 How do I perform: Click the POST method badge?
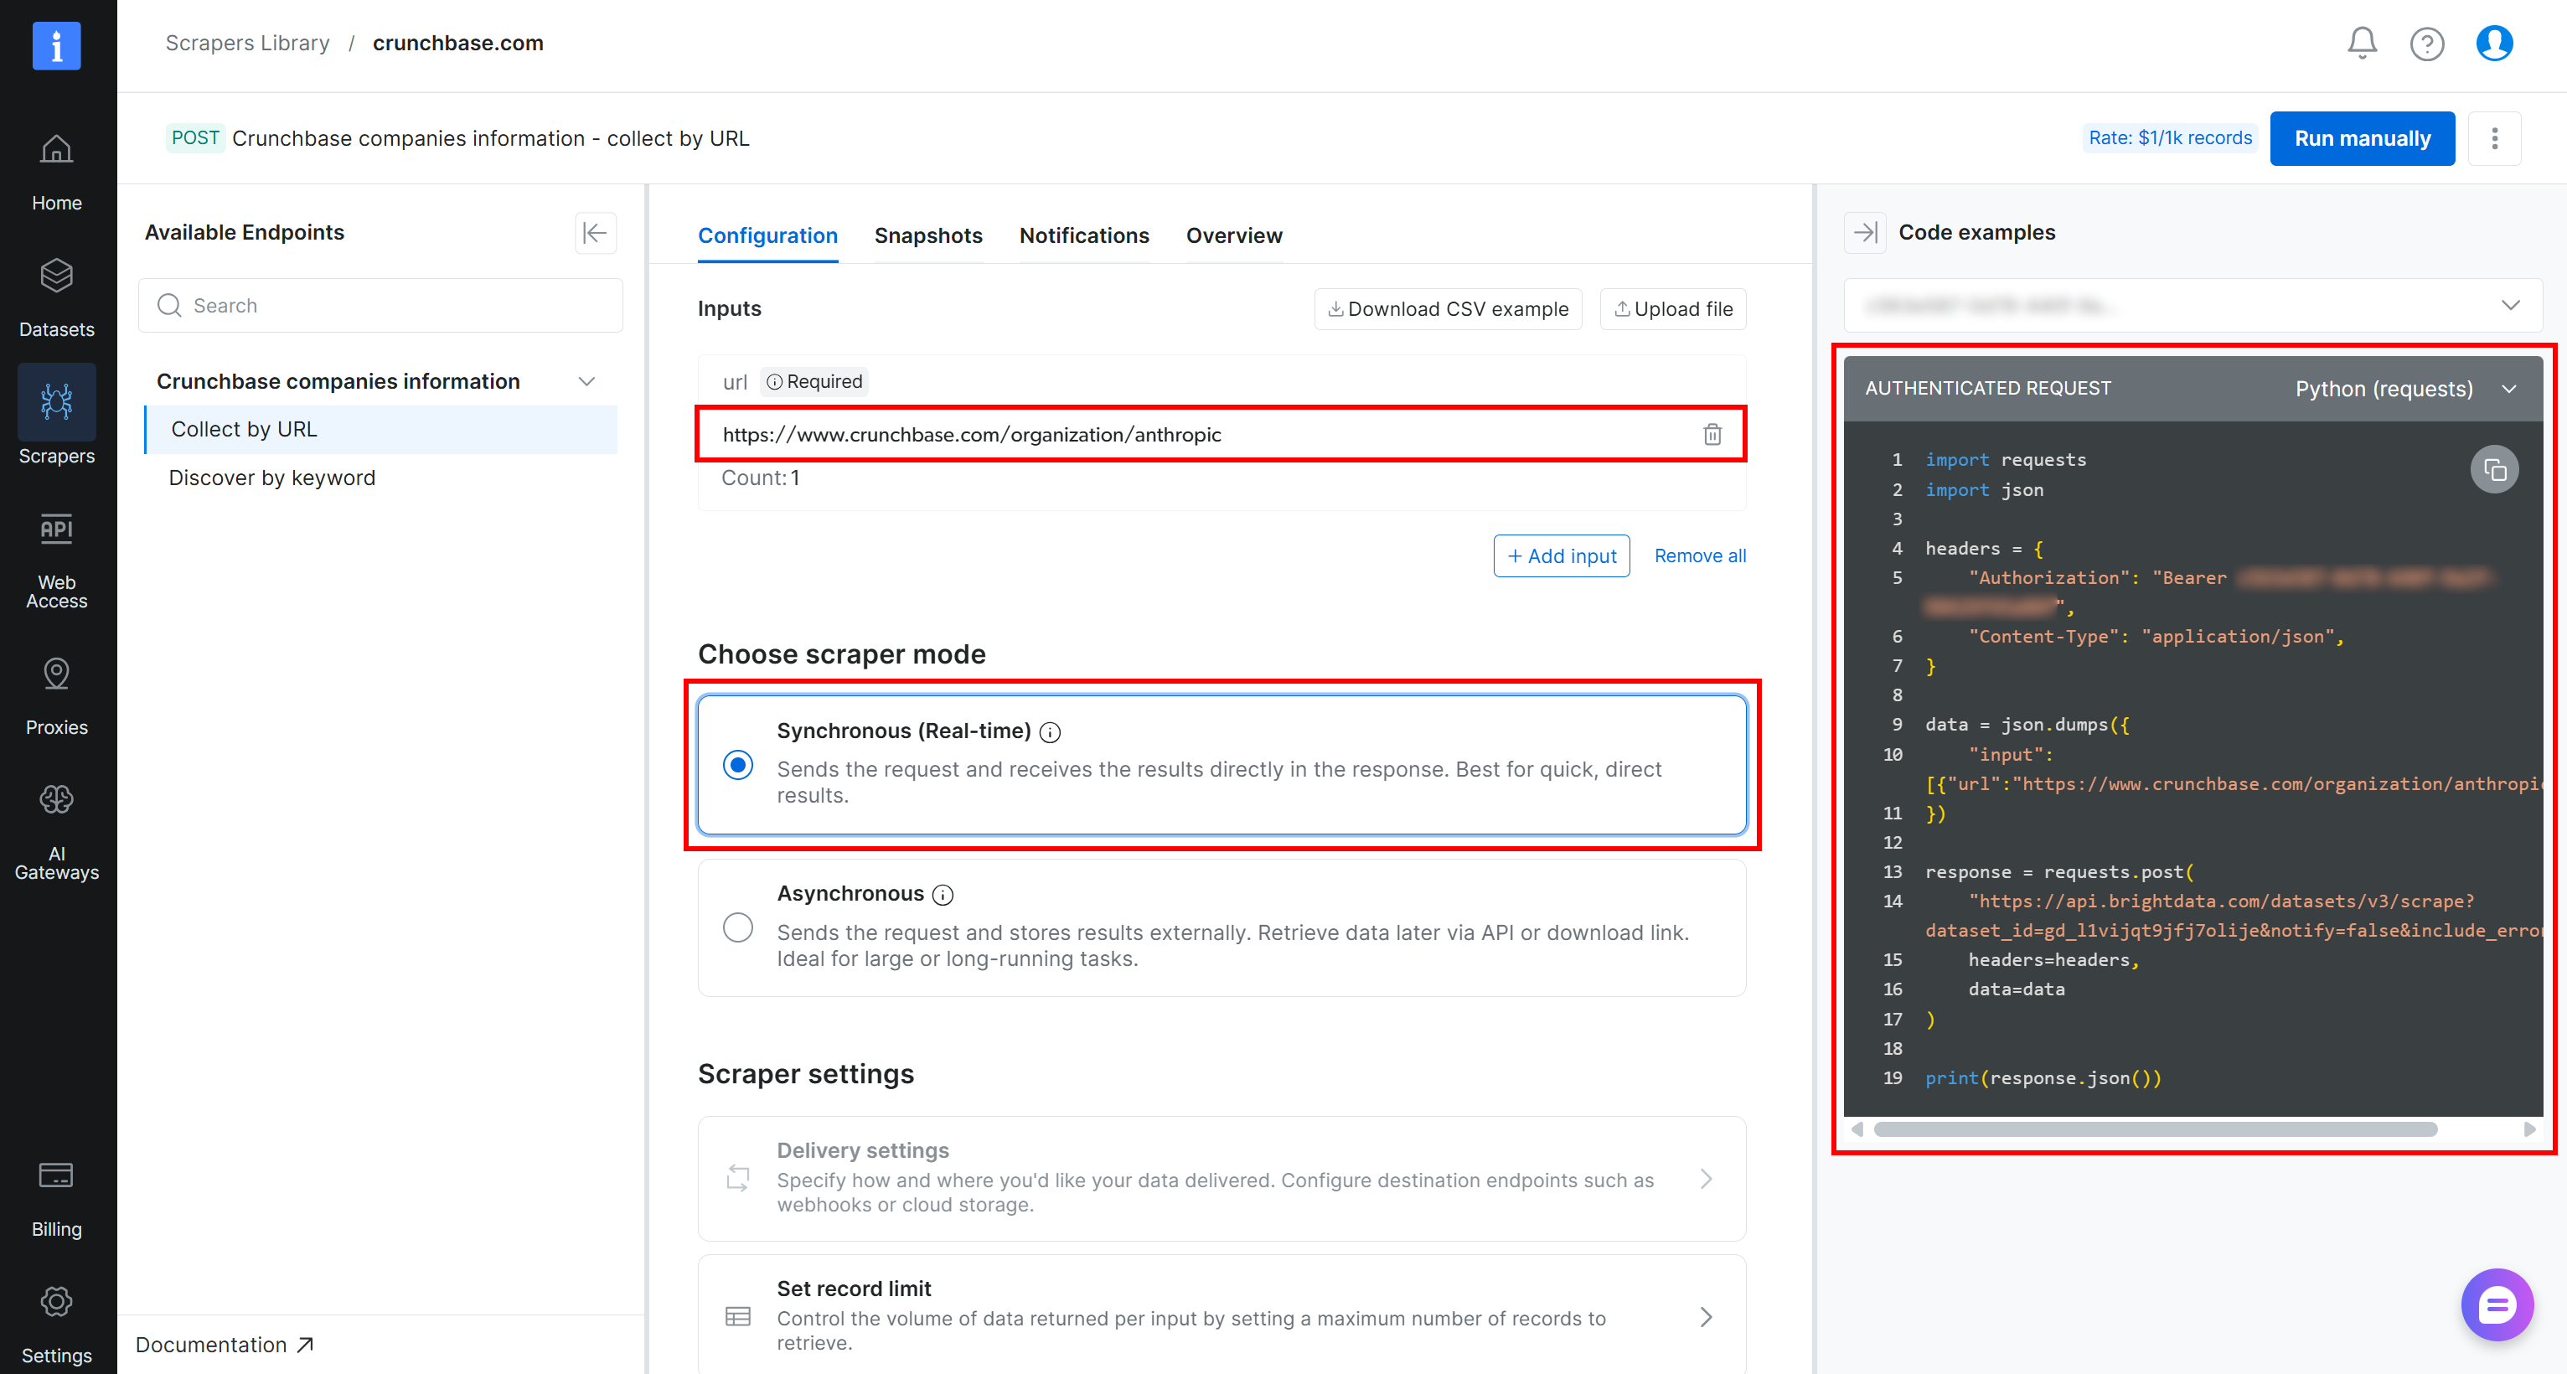(195, 138)
